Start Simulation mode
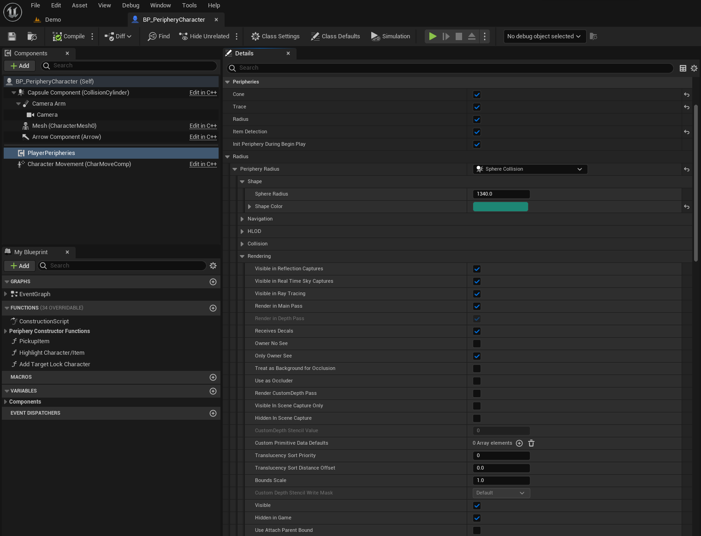 391,36
